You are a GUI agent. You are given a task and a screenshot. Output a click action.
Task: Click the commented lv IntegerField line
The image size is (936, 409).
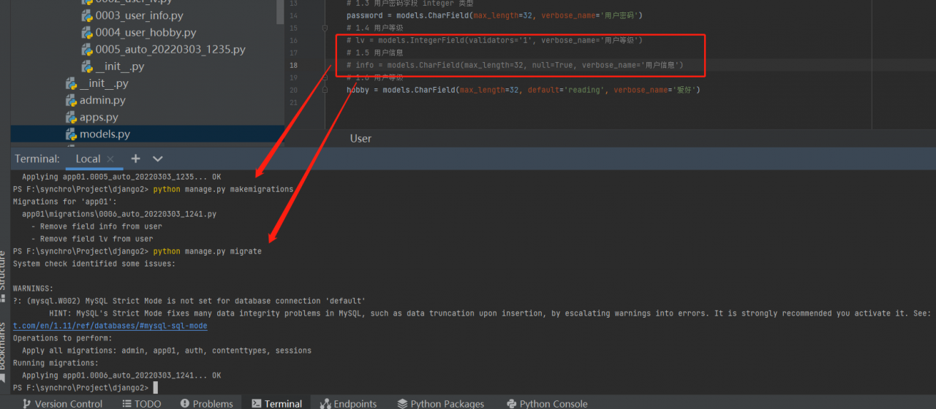coord(494,40)
